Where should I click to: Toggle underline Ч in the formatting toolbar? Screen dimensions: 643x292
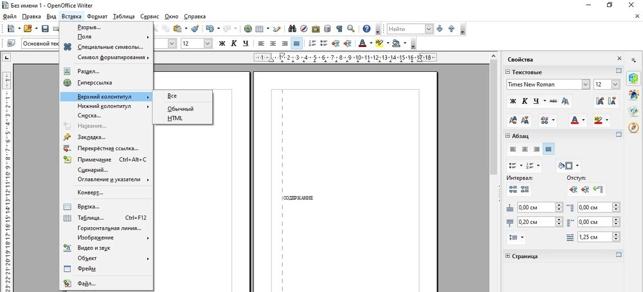click(245, 43)
